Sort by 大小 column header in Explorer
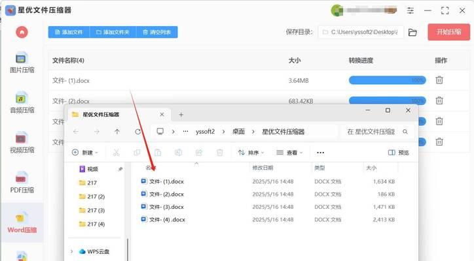Viewport: 474px width, 261px height. 371,168
